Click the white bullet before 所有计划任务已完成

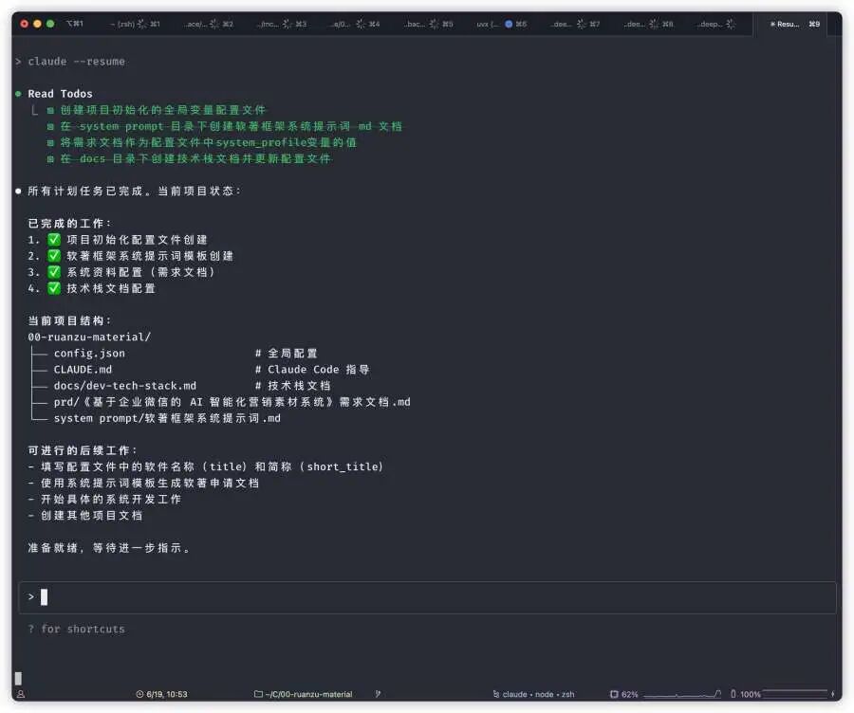coord(19,191)
